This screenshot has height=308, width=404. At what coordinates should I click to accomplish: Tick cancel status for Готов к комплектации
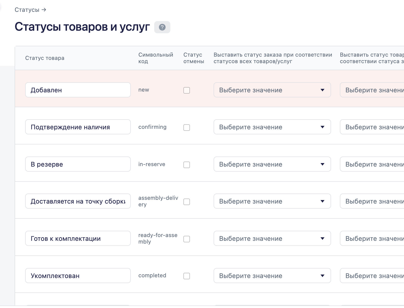coord(187,239)
